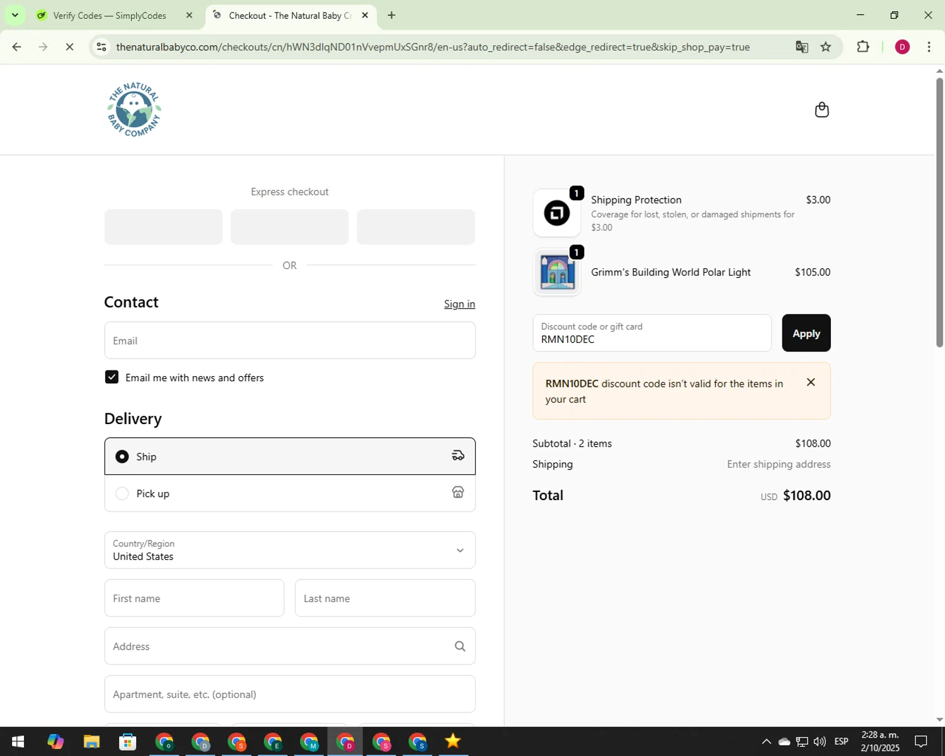Uncheck Email me with news and offers
This screenshot has height=756, width=945.
pyautogui.click(x=112, y=377)
